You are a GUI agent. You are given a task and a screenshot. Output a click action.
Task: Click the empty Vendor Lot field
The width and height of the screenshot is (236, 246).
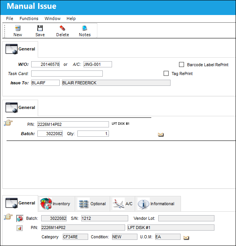[186, 218]
